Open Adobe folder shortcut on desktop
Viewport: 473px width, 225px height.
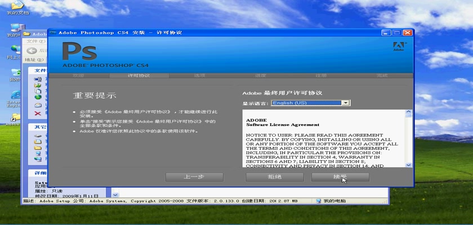tap(14, 119)
